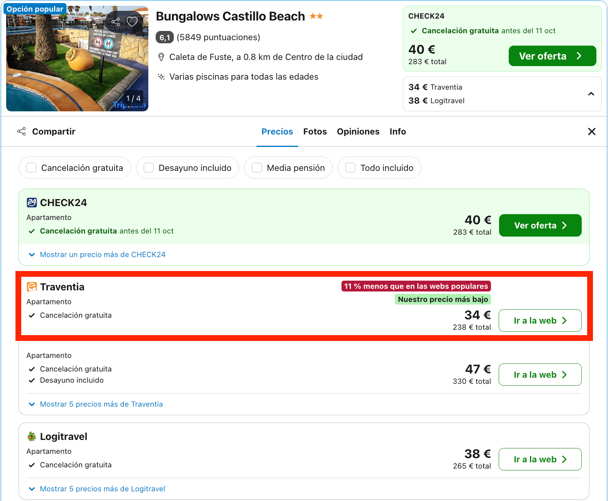Close the hotel details panel
Viewport: 608px width, 501px height.
coord(591,131)
